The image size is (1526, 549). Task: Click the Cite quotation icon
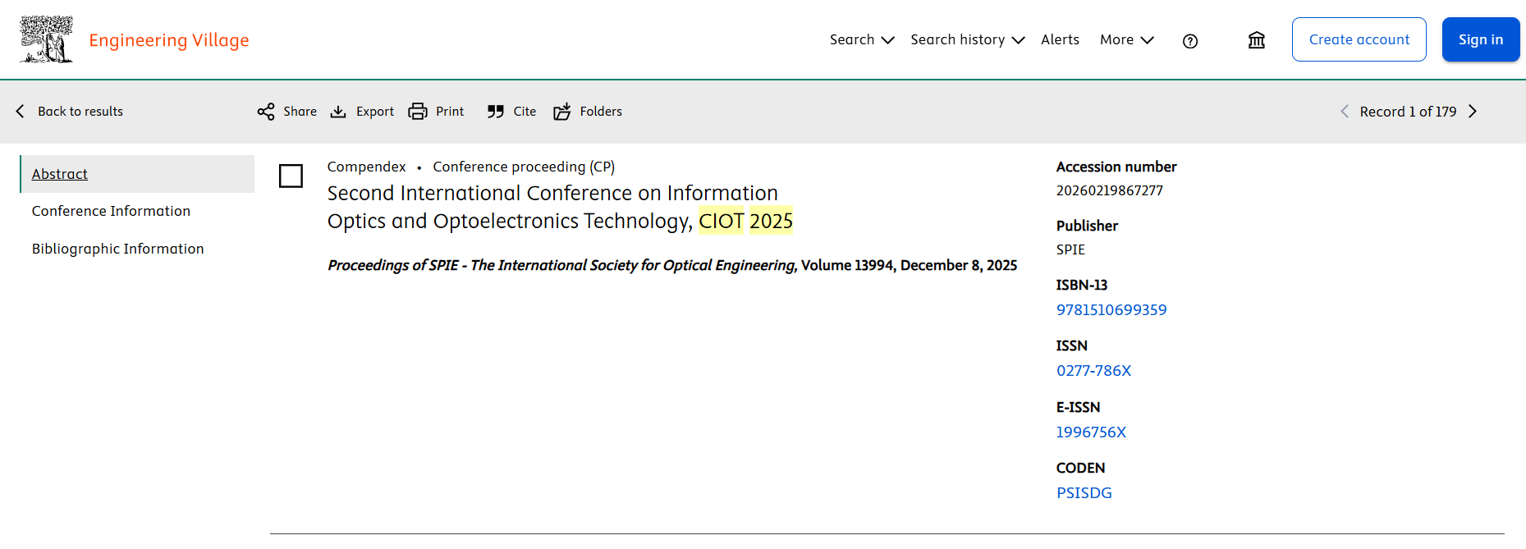point(496,112)
